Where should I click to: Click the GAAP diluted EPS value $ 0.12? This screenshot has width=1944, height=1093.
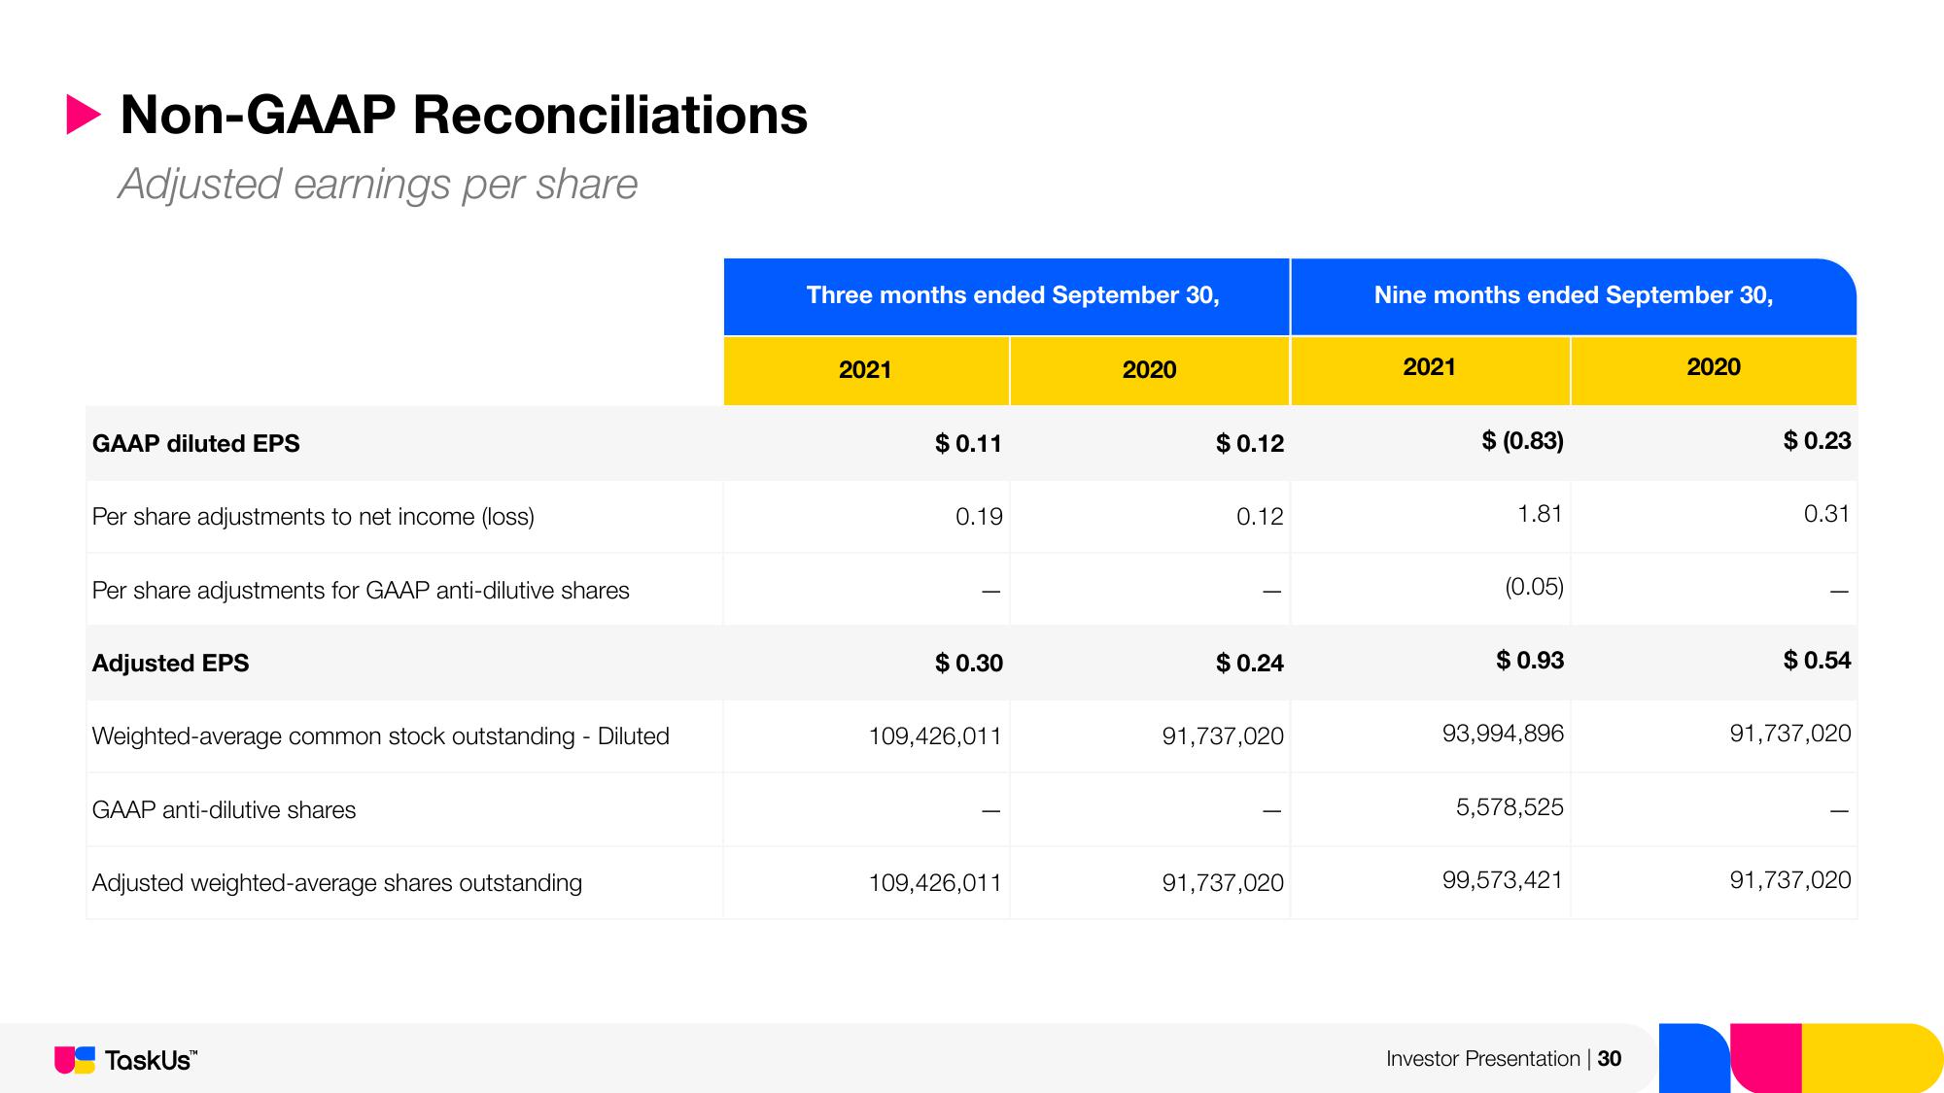1249,444
